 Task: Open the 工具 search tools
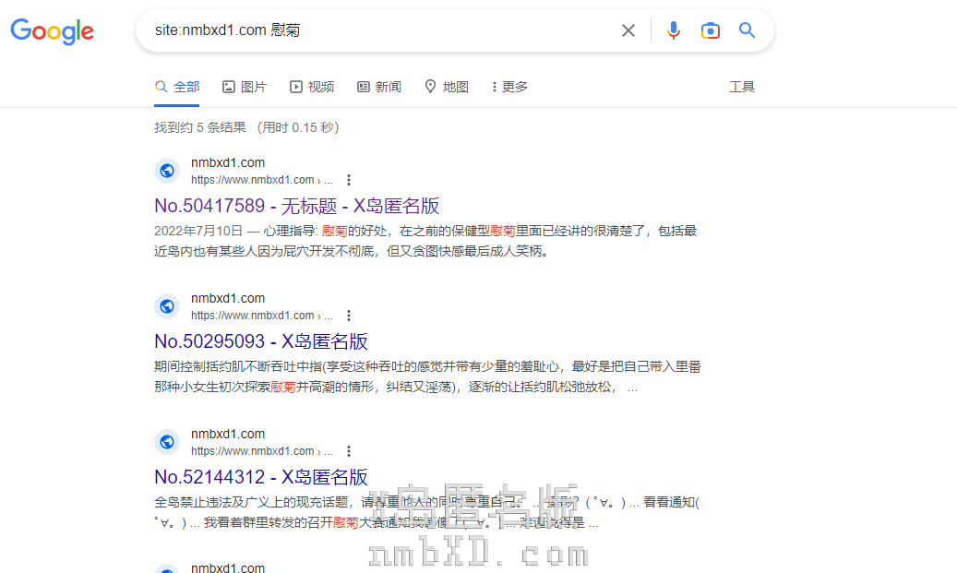(x=742, y=87)
